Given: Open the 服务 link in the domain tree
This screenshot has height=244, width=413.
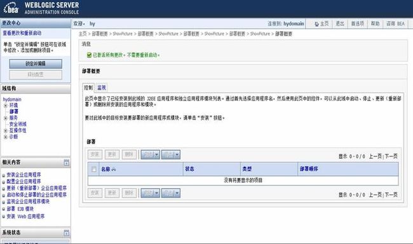Looking at the screenshot, I should point(14,118).
